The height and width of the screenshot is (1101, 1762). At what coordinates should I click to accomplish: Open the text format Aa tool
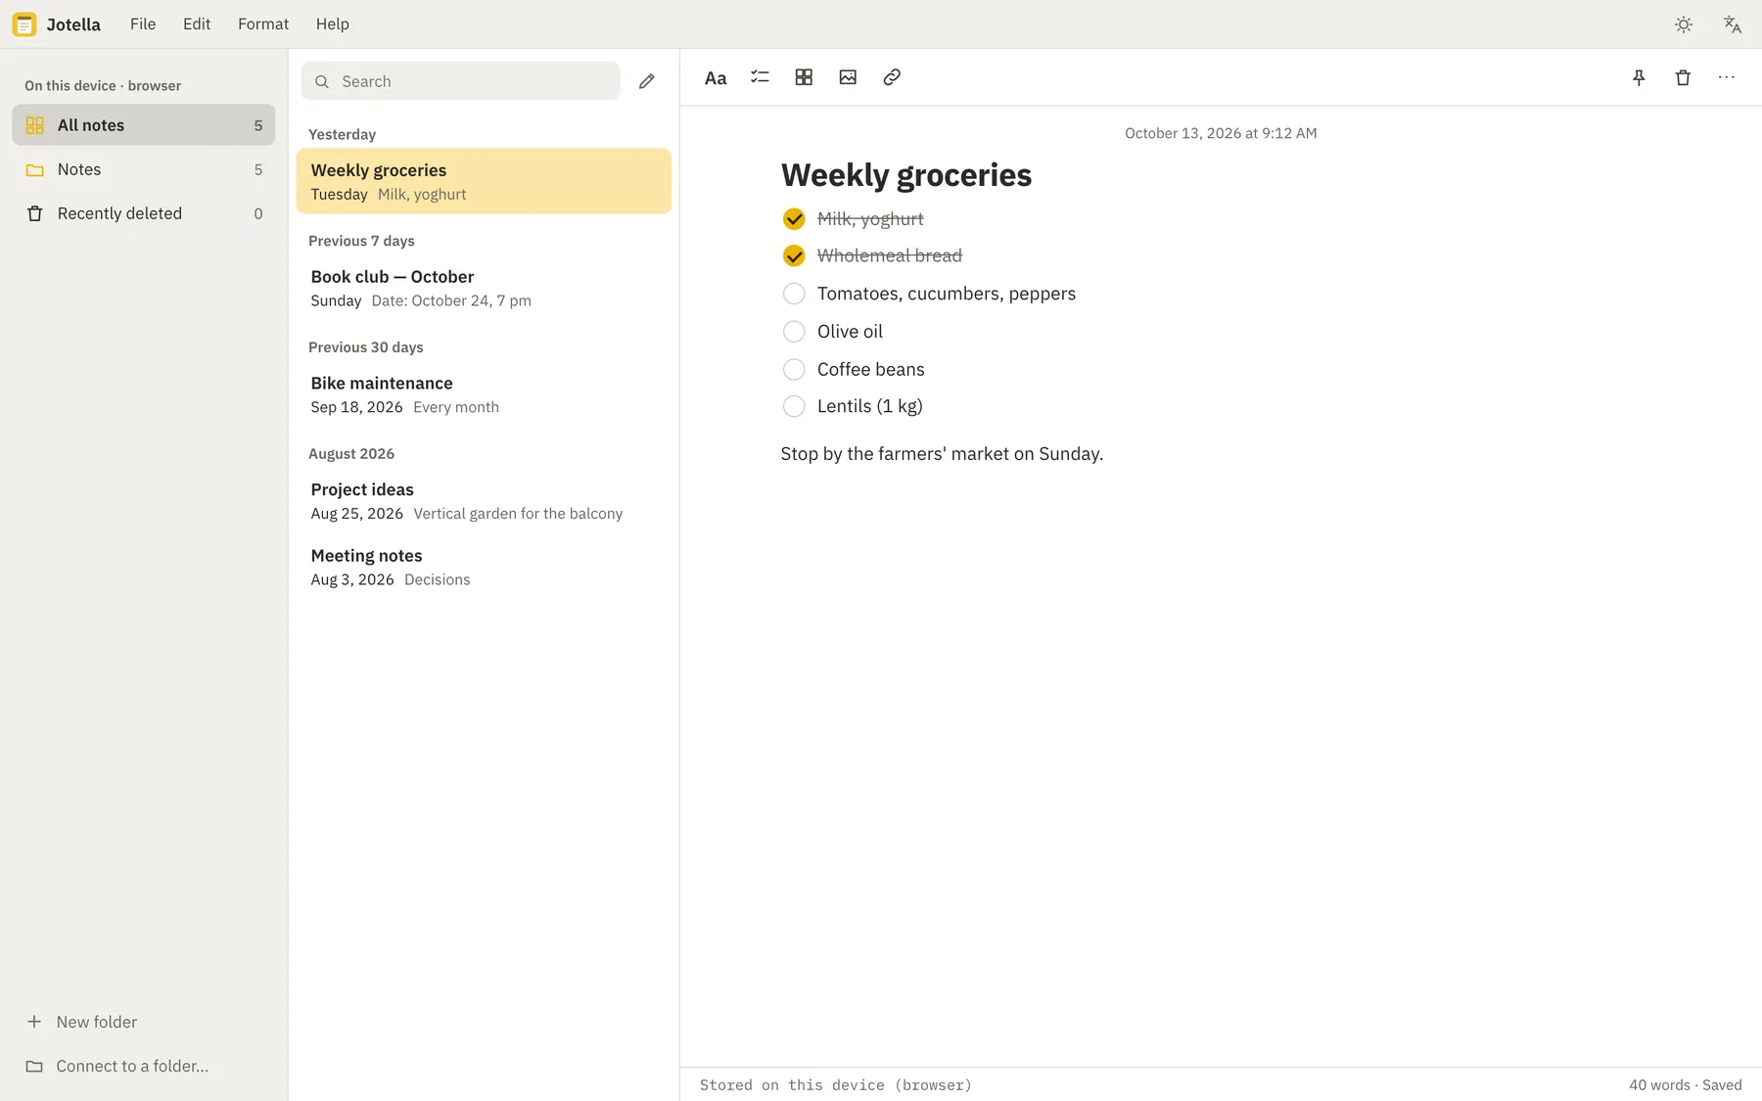pyautogui.click(x=716, y=77)
